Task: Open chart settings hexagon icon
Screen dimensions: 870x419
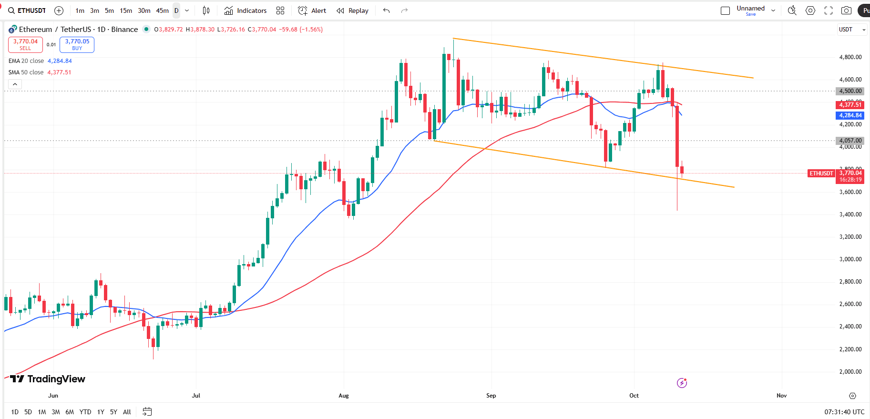Action: pyautogui.click(x=810, y=10)
